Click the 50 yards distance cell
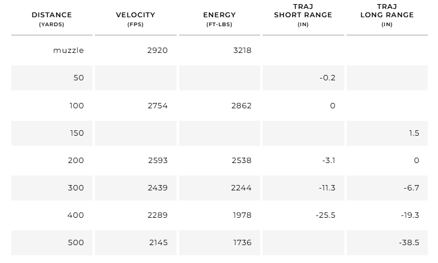438x263 pixels. click(78, 78)
